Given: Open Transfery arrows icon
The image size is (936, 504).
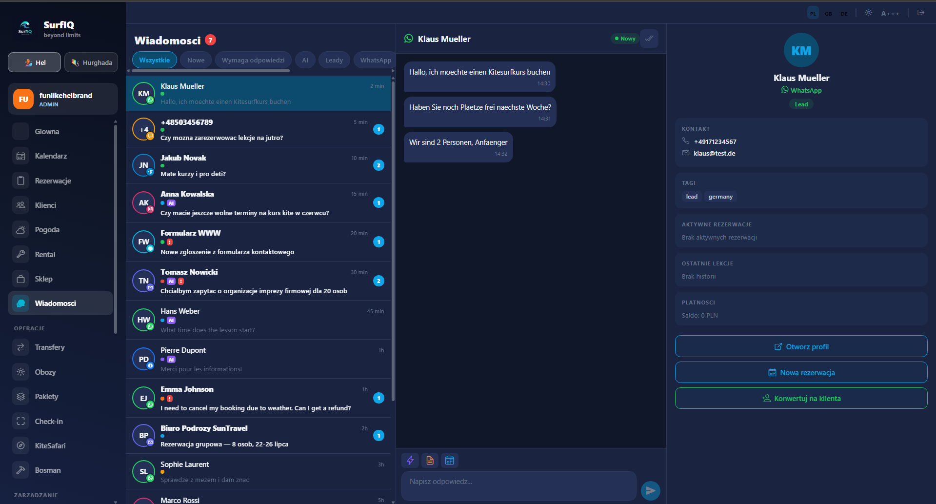Looking at the screenshot, I should (x=20, y=347).
